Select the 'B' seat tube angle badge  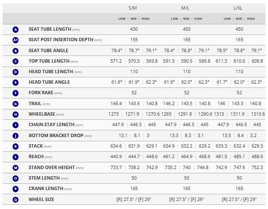coord(16,50)
